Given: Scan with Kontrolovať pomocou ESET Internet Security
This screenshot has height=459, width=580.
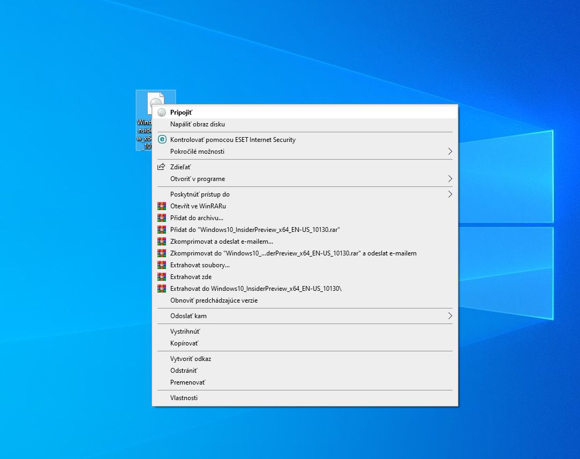Looking at the screenshot, I should click(x=305, y=140).
